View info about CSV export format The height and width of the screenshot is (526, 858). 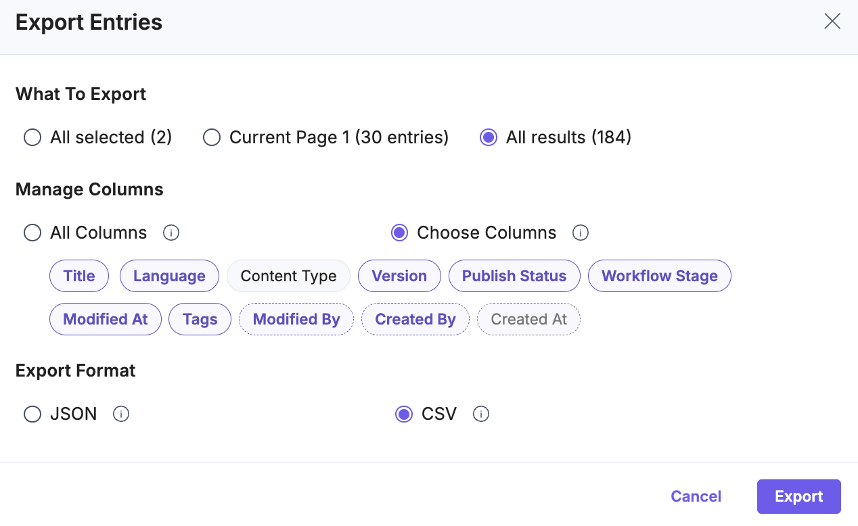[481, 414]
